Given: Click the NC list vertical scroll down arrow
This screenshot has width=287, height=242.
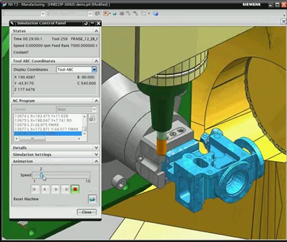Looking at the screenshot, I should click(84, 134).
